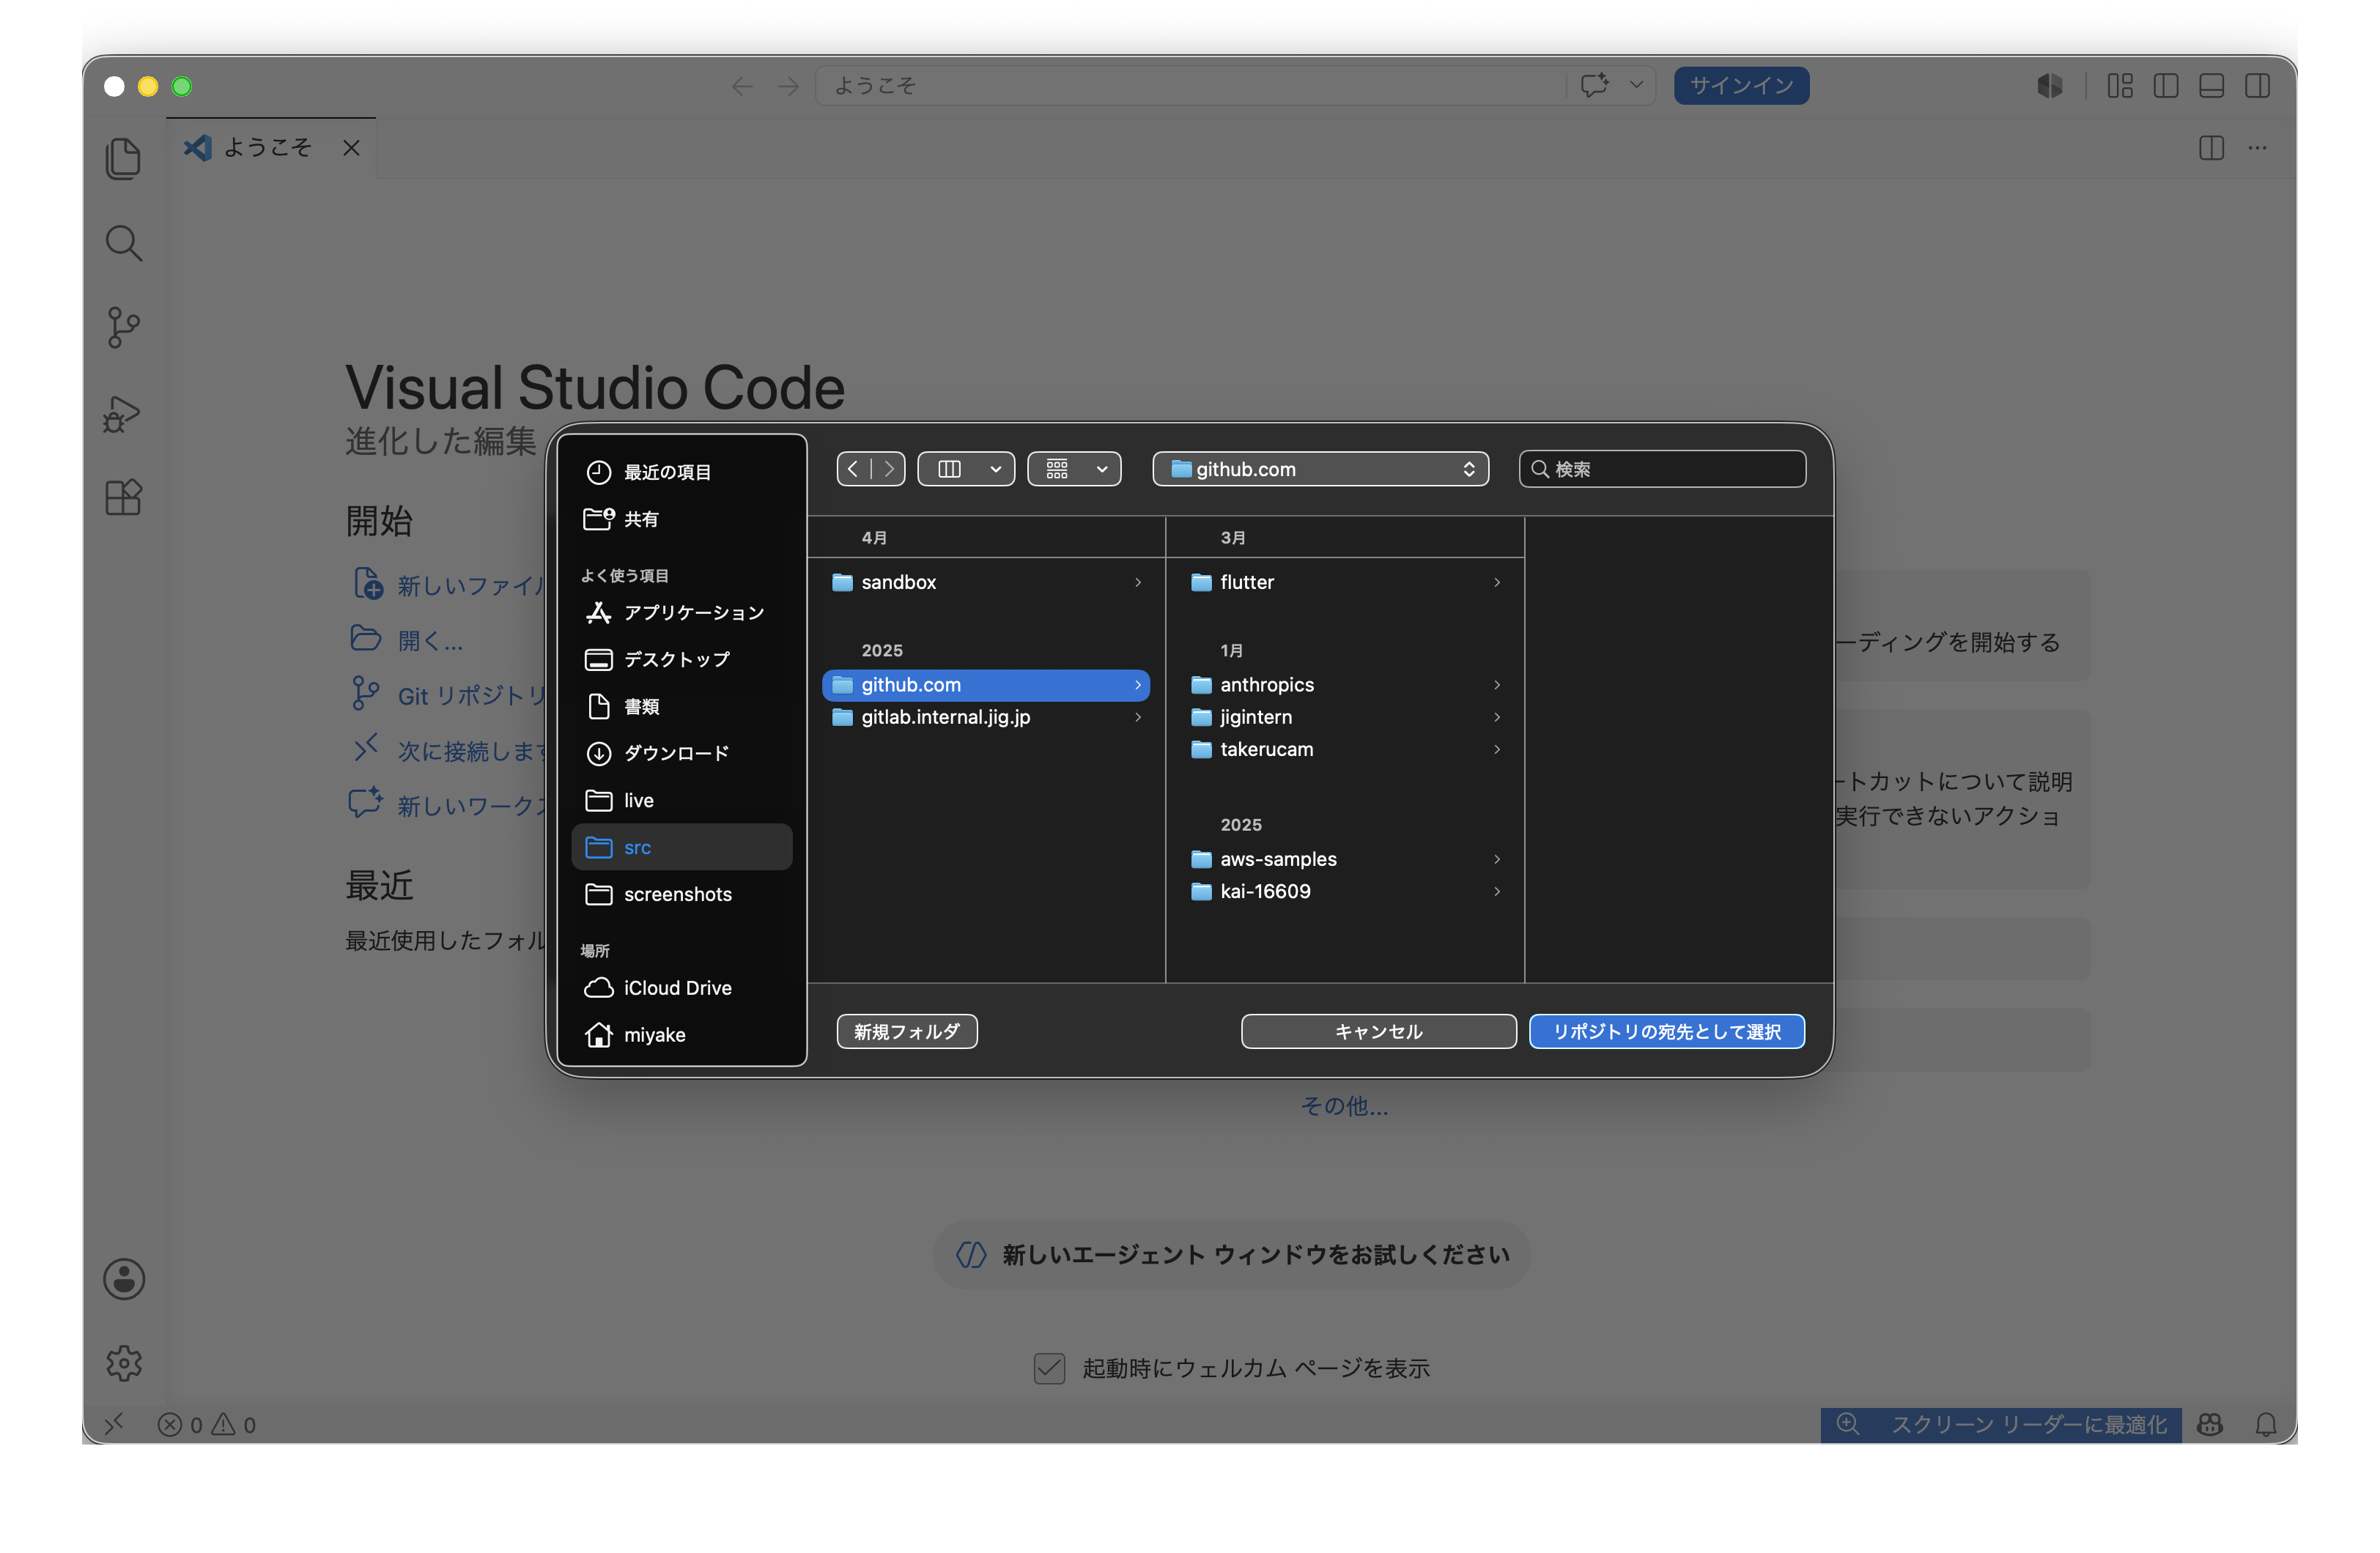Image resolution: width=2380 pixels, height=1553 pixels.
Task: Select the github.com folder row
Action: click(986, 685)
